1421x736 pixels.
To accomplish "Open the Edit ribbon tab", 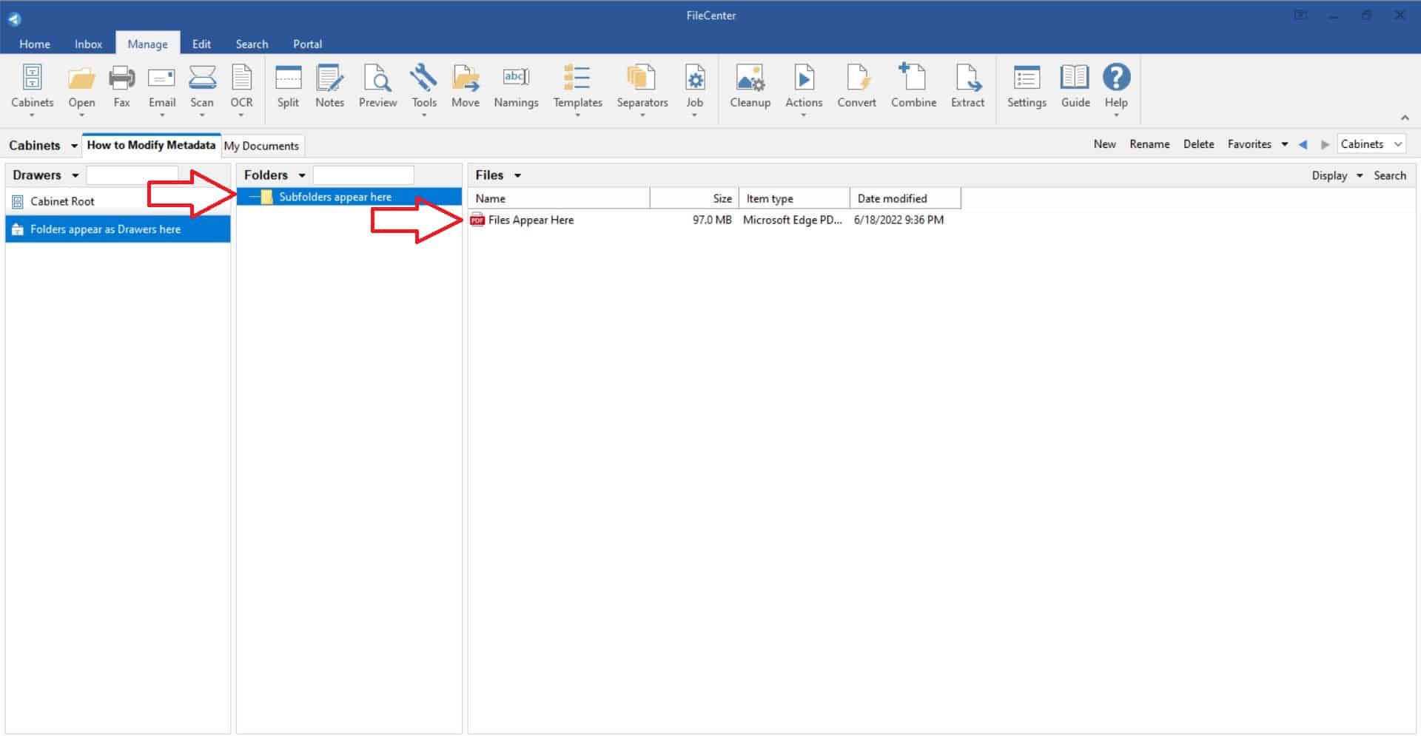I will [x=201, y=44].
